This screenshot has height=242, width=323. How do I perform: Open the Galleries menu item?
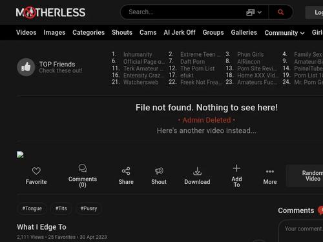coord(244,32)
